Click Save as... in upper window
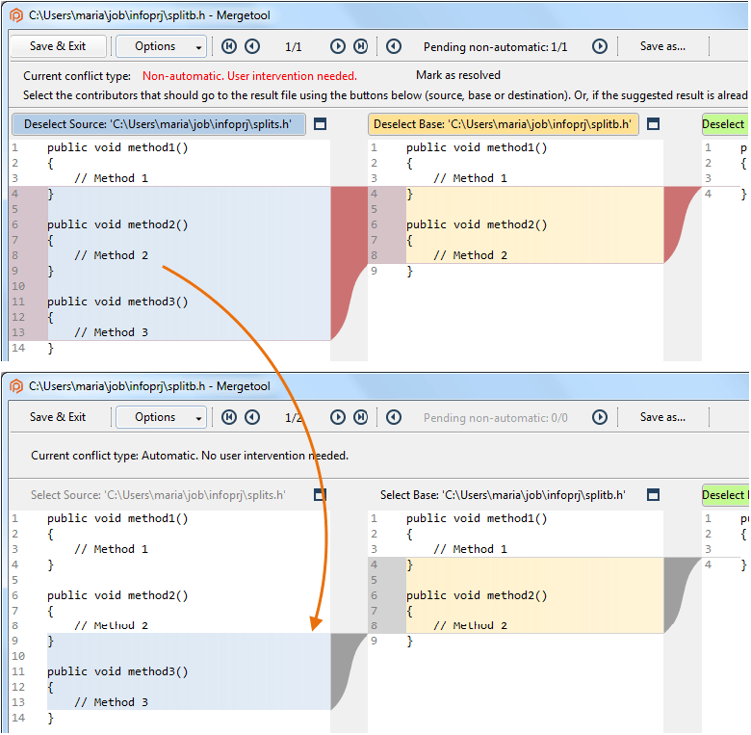 (x=662, y=46)
